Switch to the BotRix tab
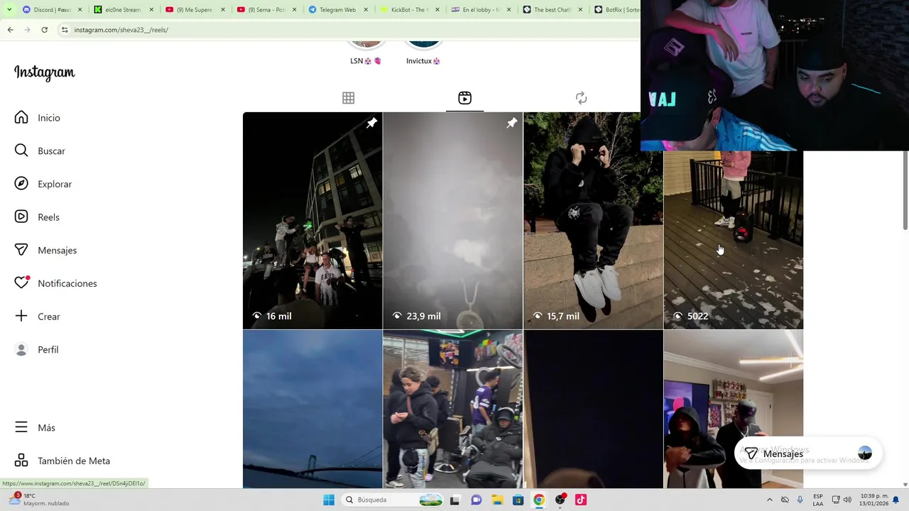The image size is (909, 511). 616,10
